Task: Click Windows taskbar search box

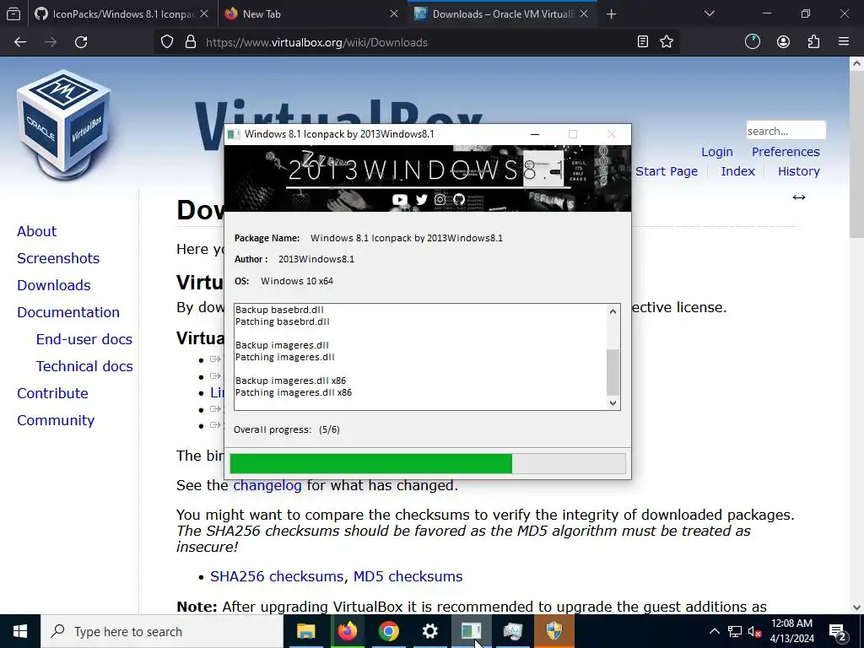Action: tap(162, 631)
